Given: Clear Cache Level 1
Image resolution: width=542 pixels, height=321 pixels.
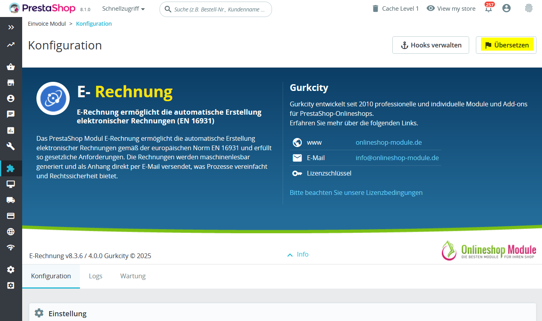Looking at the screenshot, I should 395,8.
